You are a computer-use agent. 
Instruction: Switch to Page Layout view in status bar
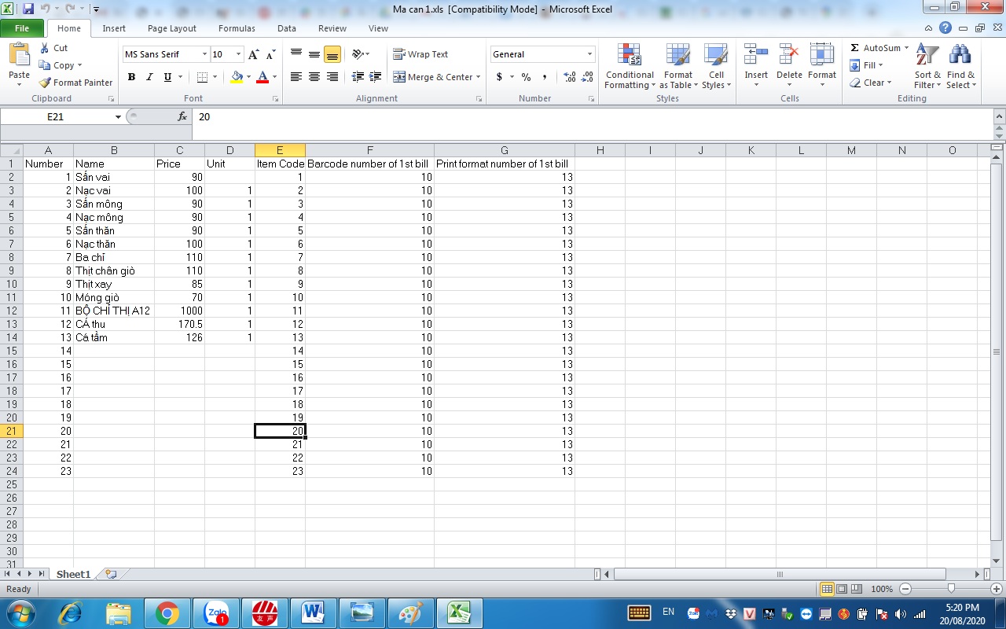[842, 589]
